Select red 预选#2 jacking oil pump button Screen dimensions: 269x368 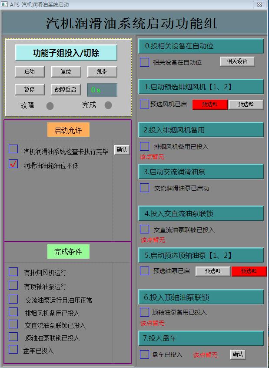coord(249,271)
